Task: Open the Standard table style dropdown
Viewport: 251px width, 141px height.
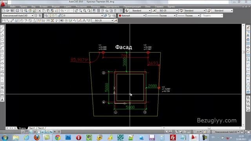Action: 195,11
